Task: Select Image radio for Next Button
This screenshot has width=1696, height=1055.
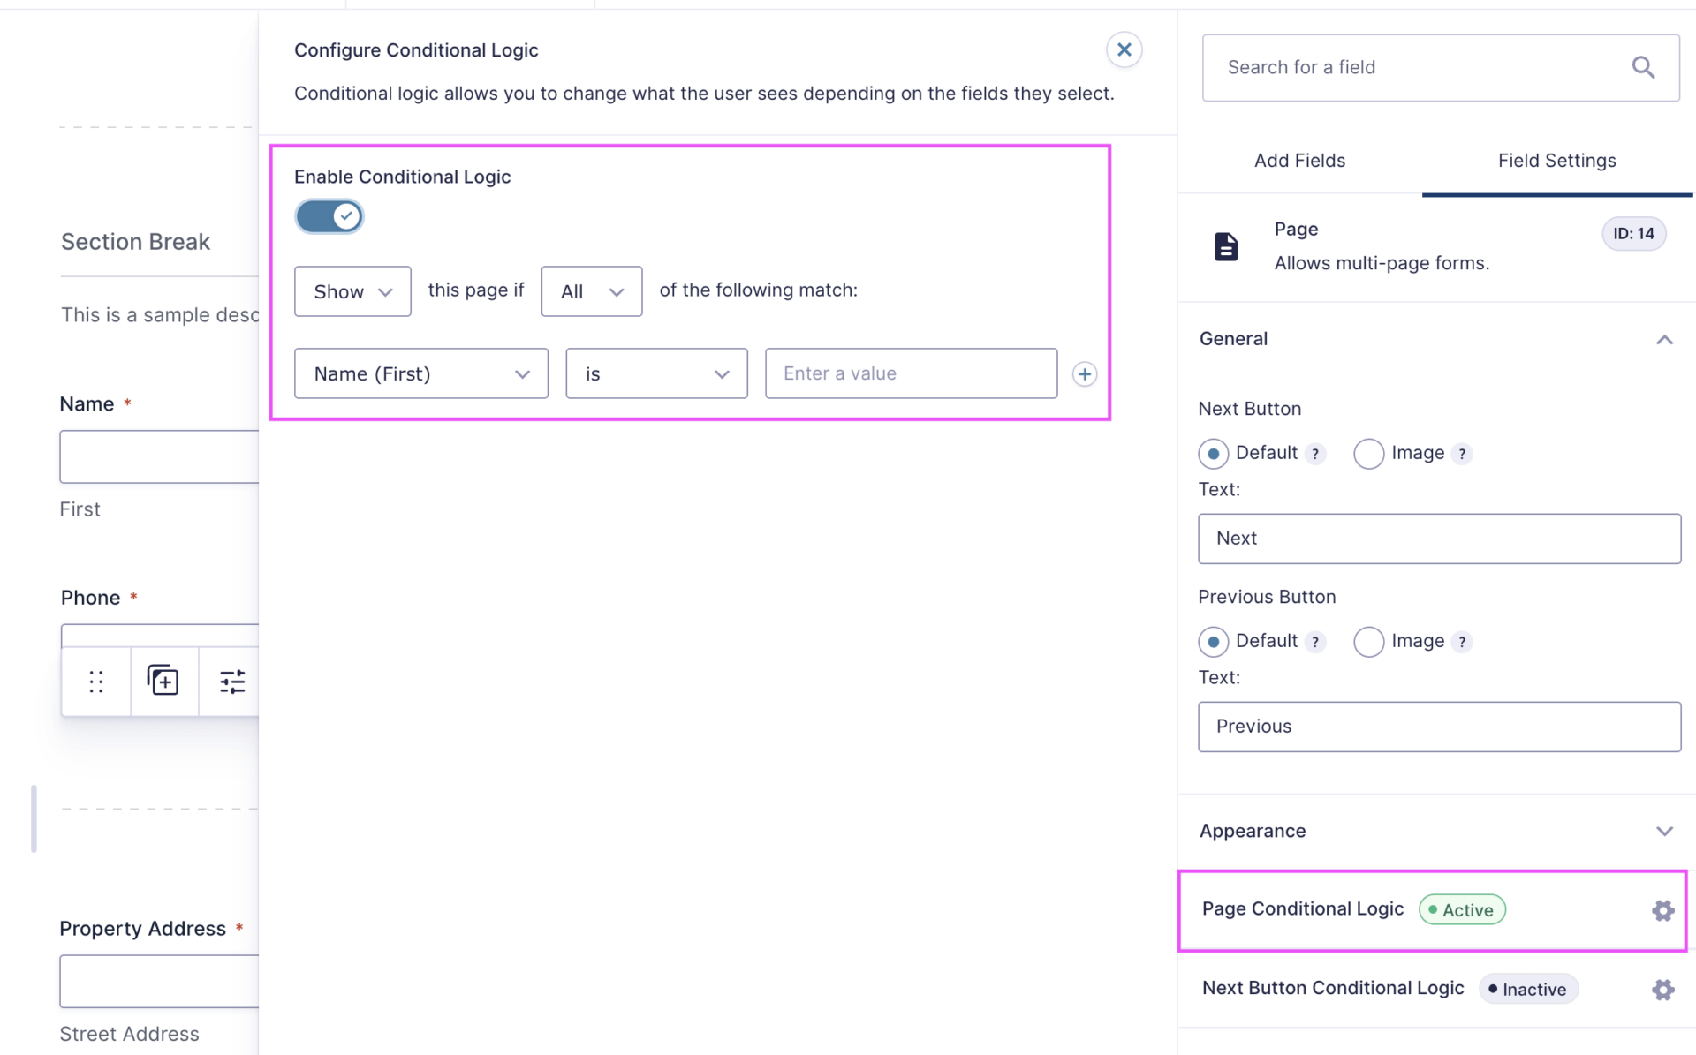Action: [1368, 454]
